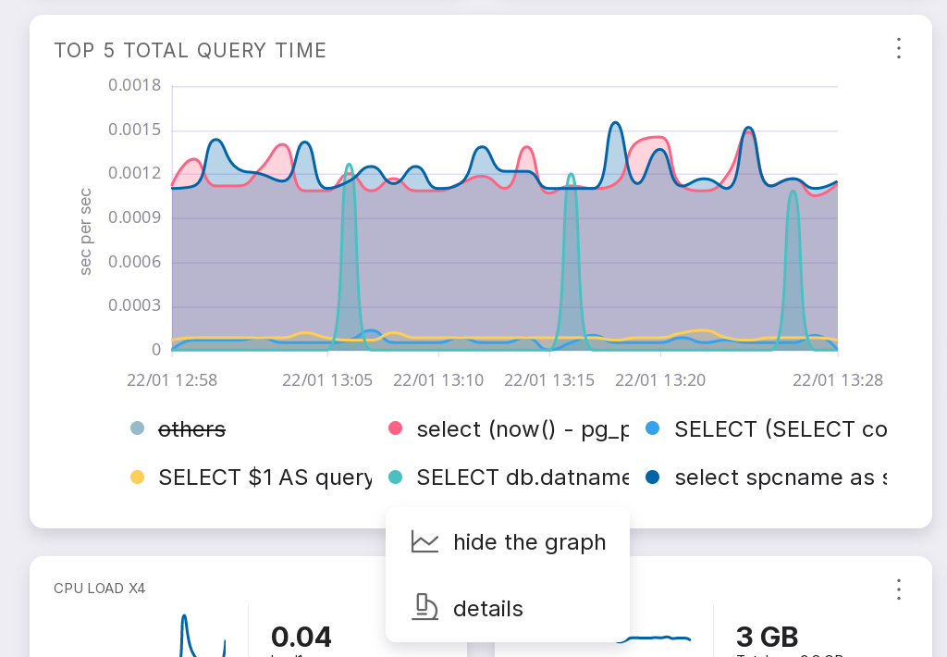Click the memory sparkline next to 3 GB
Viewport: 947px width, 657px height.
pyautogui.click(x=657, y=638)
